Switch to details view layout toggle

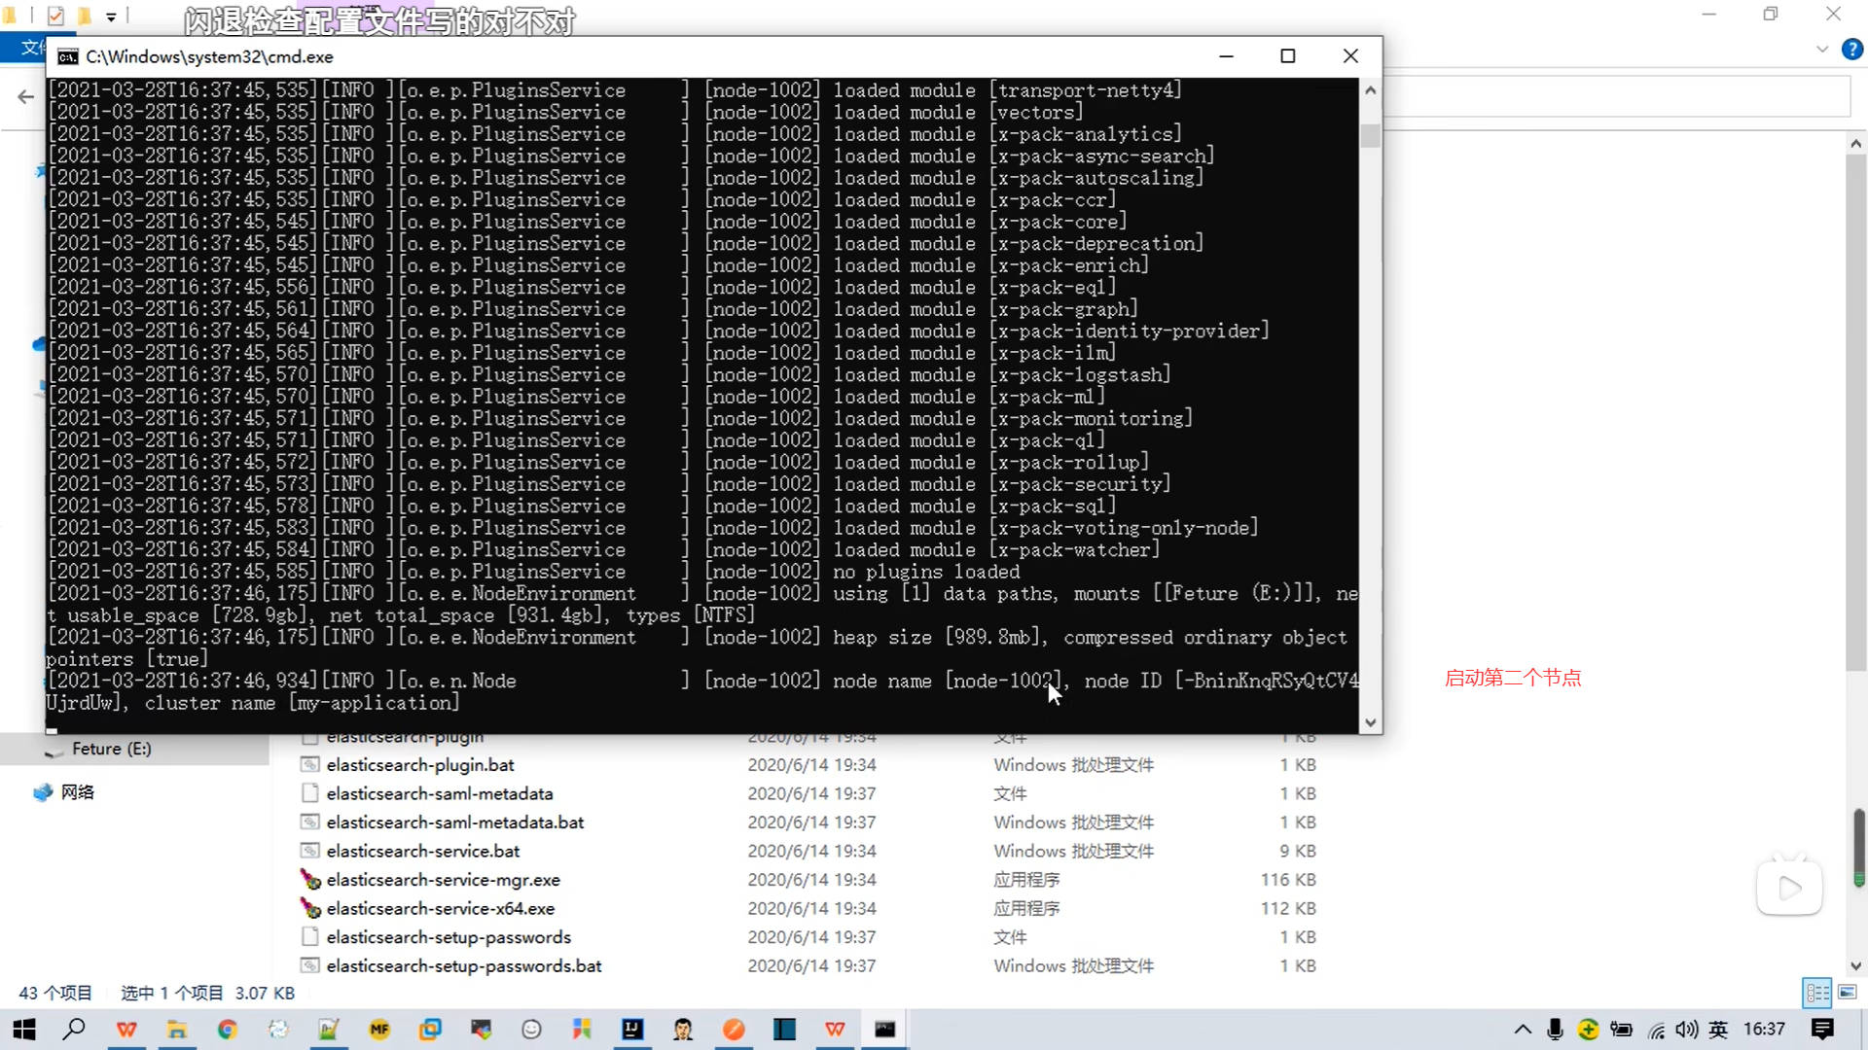click(x=1817, y=993)
